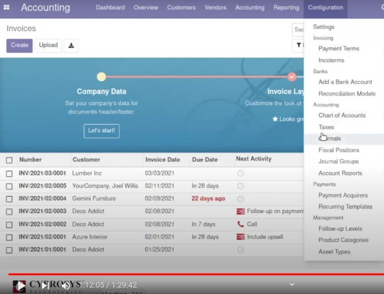Select checkbox for INV/2021/02/0004
This screenshot has width=384, height=294.
click(x=9, y=199)
